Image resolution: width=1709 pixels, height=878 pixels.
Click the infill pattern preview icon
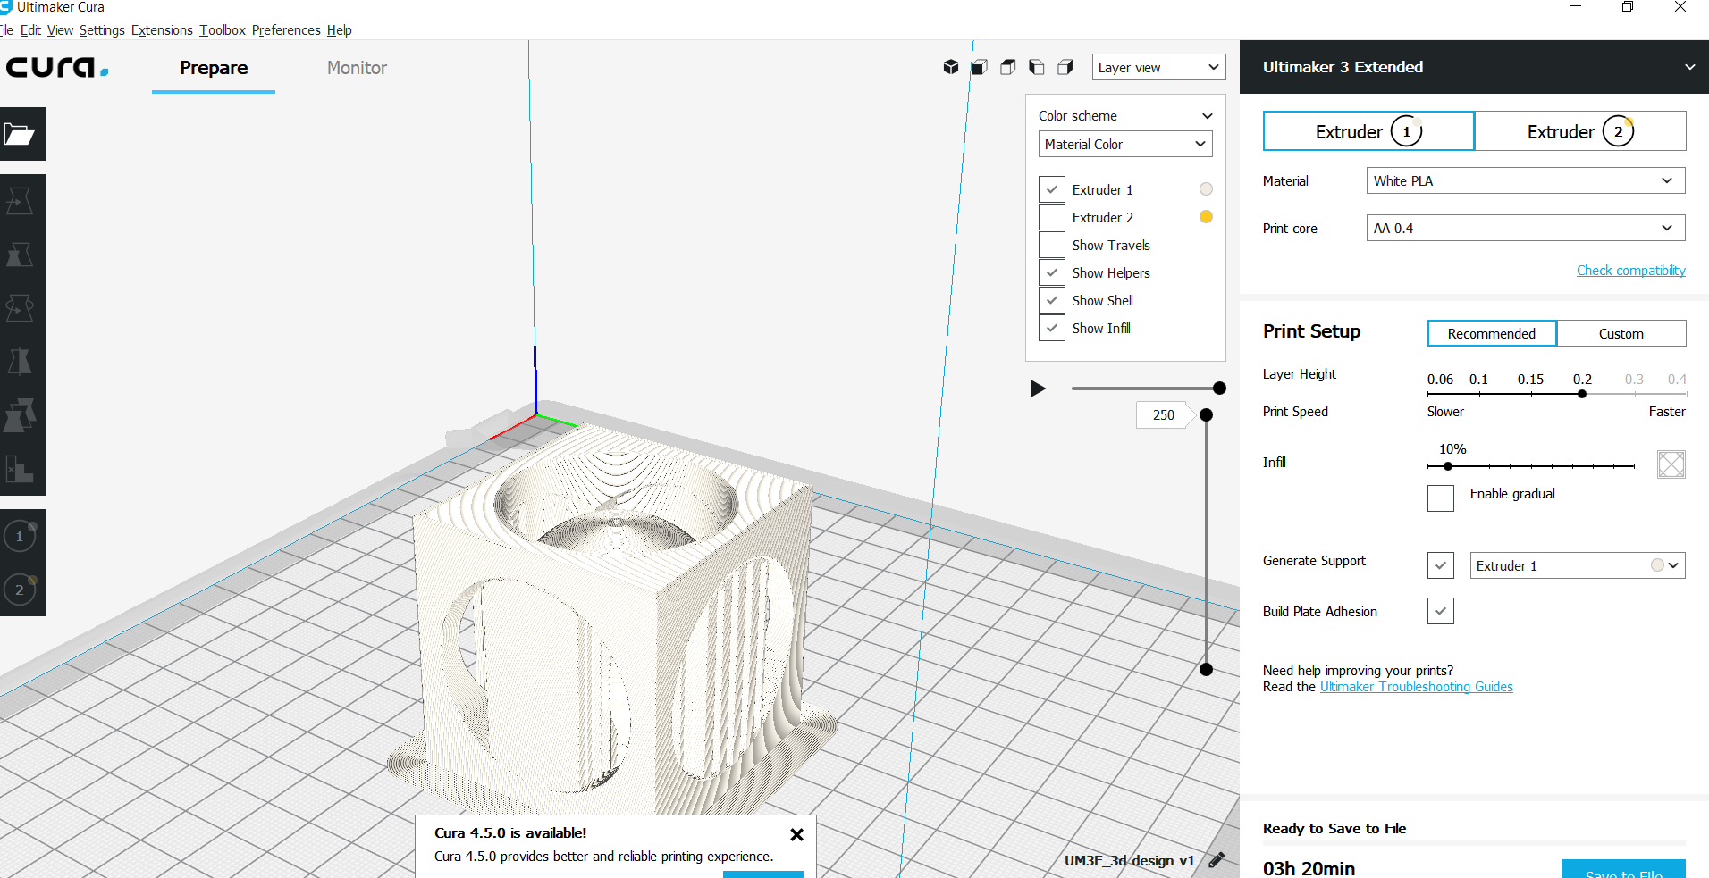1671,464
